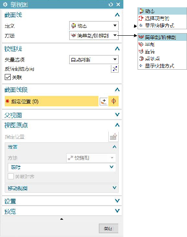
Task: Collapse dialog using the small bottom arrow
Action: [61, 219]
